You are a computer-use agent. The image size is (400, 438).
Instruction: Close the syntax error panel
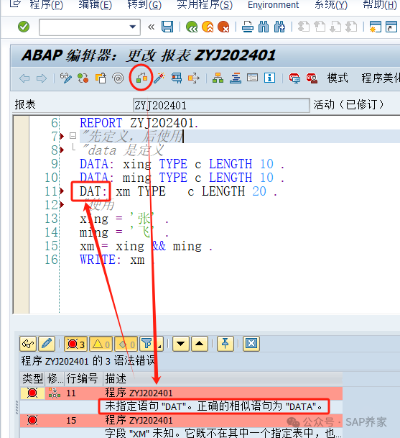251,344
